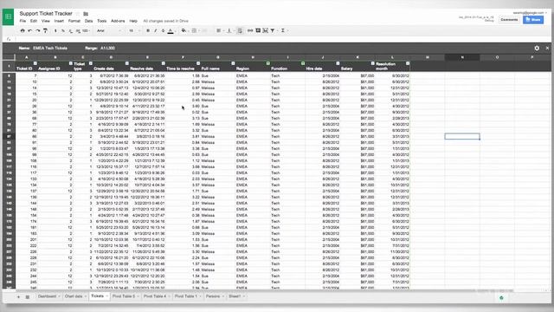
Task: Click the filter toolbar icon
Action: pos(273,31)
